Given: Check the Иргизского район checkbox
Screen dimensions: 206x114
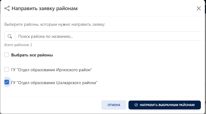Looking at the screenshot, I should pyautogui.click(x=7, y=70).
